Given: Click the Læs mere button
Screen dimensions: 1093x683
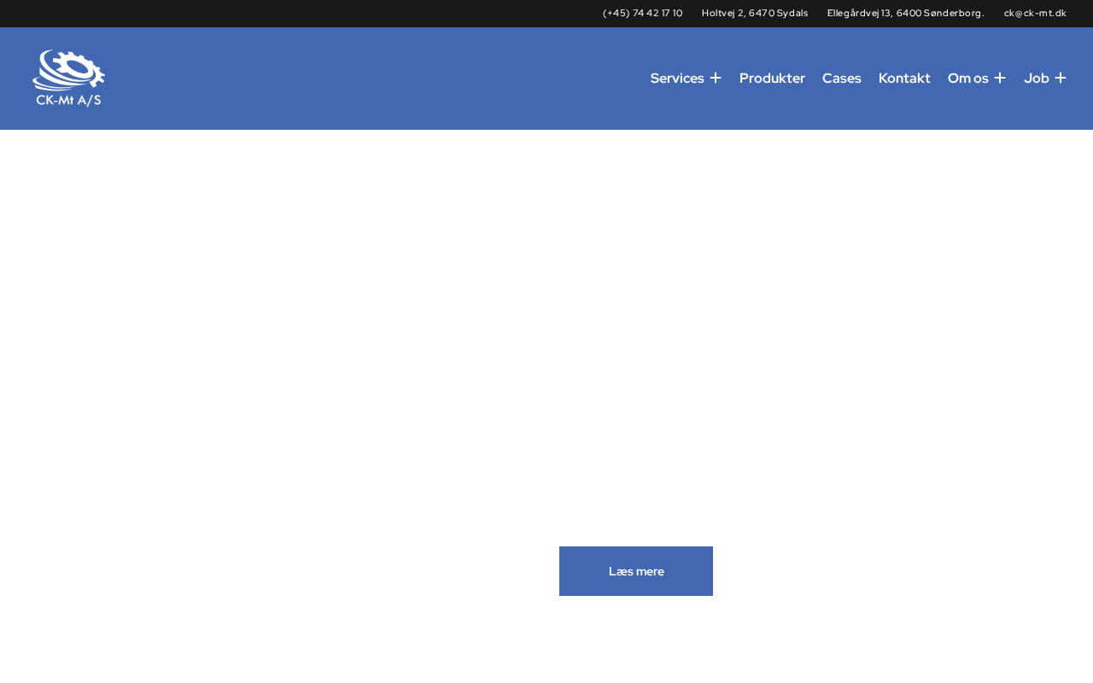Looking at the screenshot, I should [636, 571].
